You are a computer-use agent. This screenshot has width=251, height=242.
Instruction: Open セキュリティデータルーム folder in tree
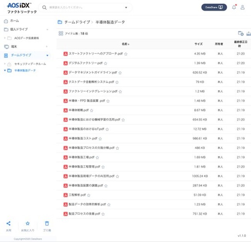click(x=30, y=64)
